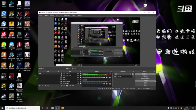
Task: Toggle visibility of the display capture source
Action: tap(78, 83)
